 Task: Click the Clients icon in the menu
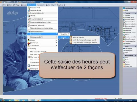[29, 40]
